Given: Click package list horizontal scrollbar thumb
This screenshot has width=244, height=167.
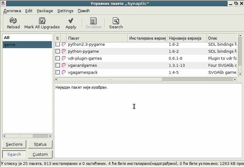Looking at the screenshot, I should [x=110, y=80].
